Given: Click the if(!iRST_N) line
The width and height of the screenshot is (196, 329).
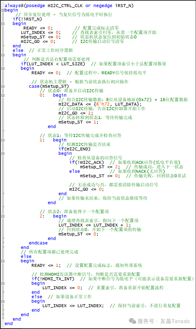Looking at the screenshot, I should [x=27, y=19].
